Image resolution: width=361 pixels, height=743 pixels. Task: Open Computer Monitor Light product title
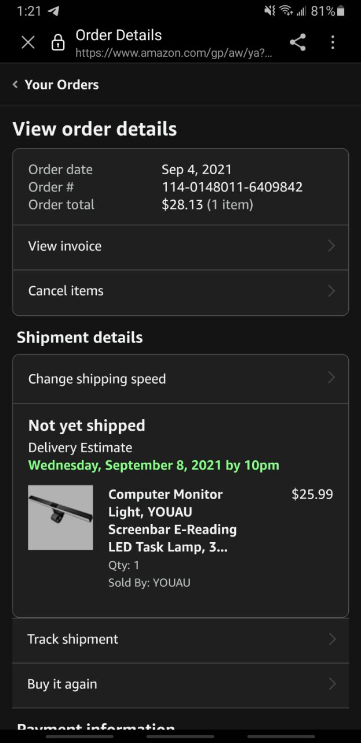[x=172, y=520]
